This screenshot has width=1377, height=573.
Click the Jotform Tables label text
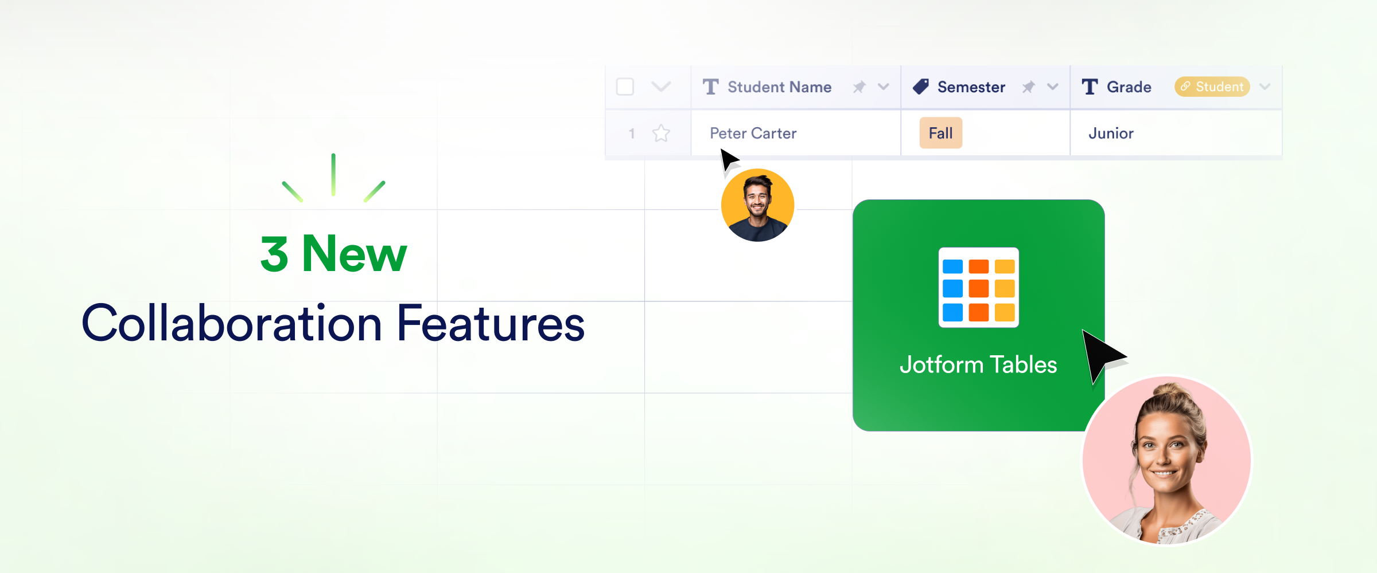click(x=978, y=365)
